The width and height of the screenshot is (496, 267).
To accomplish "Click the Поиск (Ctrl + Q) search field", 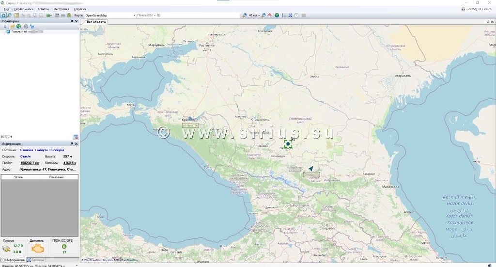I will (x=189, y=16).
